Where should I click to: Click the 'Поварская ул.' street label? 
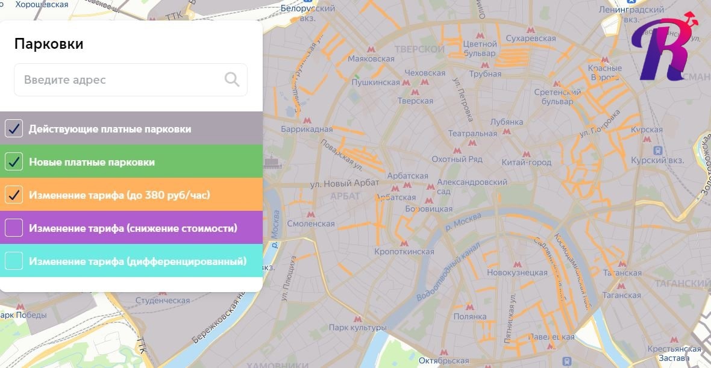point(341,154)
